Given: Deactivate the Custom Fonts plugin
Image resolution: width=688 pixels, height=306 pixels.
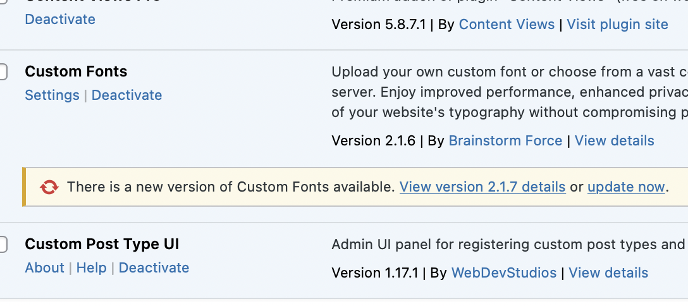Looking at the screenshot, I should click(127, 95).
